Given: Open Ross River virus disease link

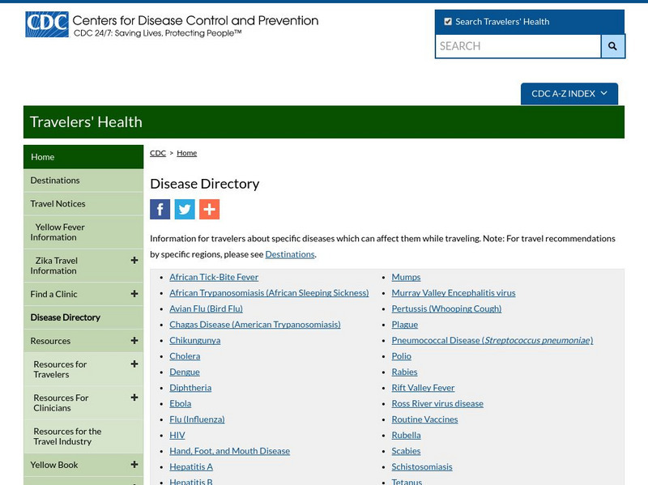Looking at the screenshot, I should click(x=437, y=403).
